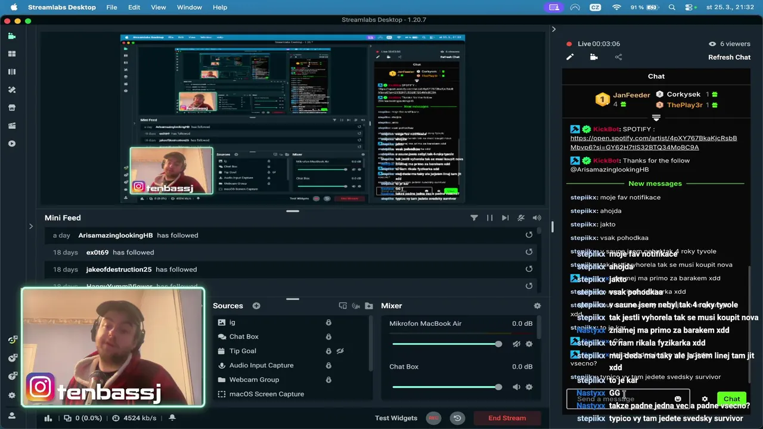Screen dimensions: 763x429
Task: Click the notifications bell in status bar
Action: 172,418
